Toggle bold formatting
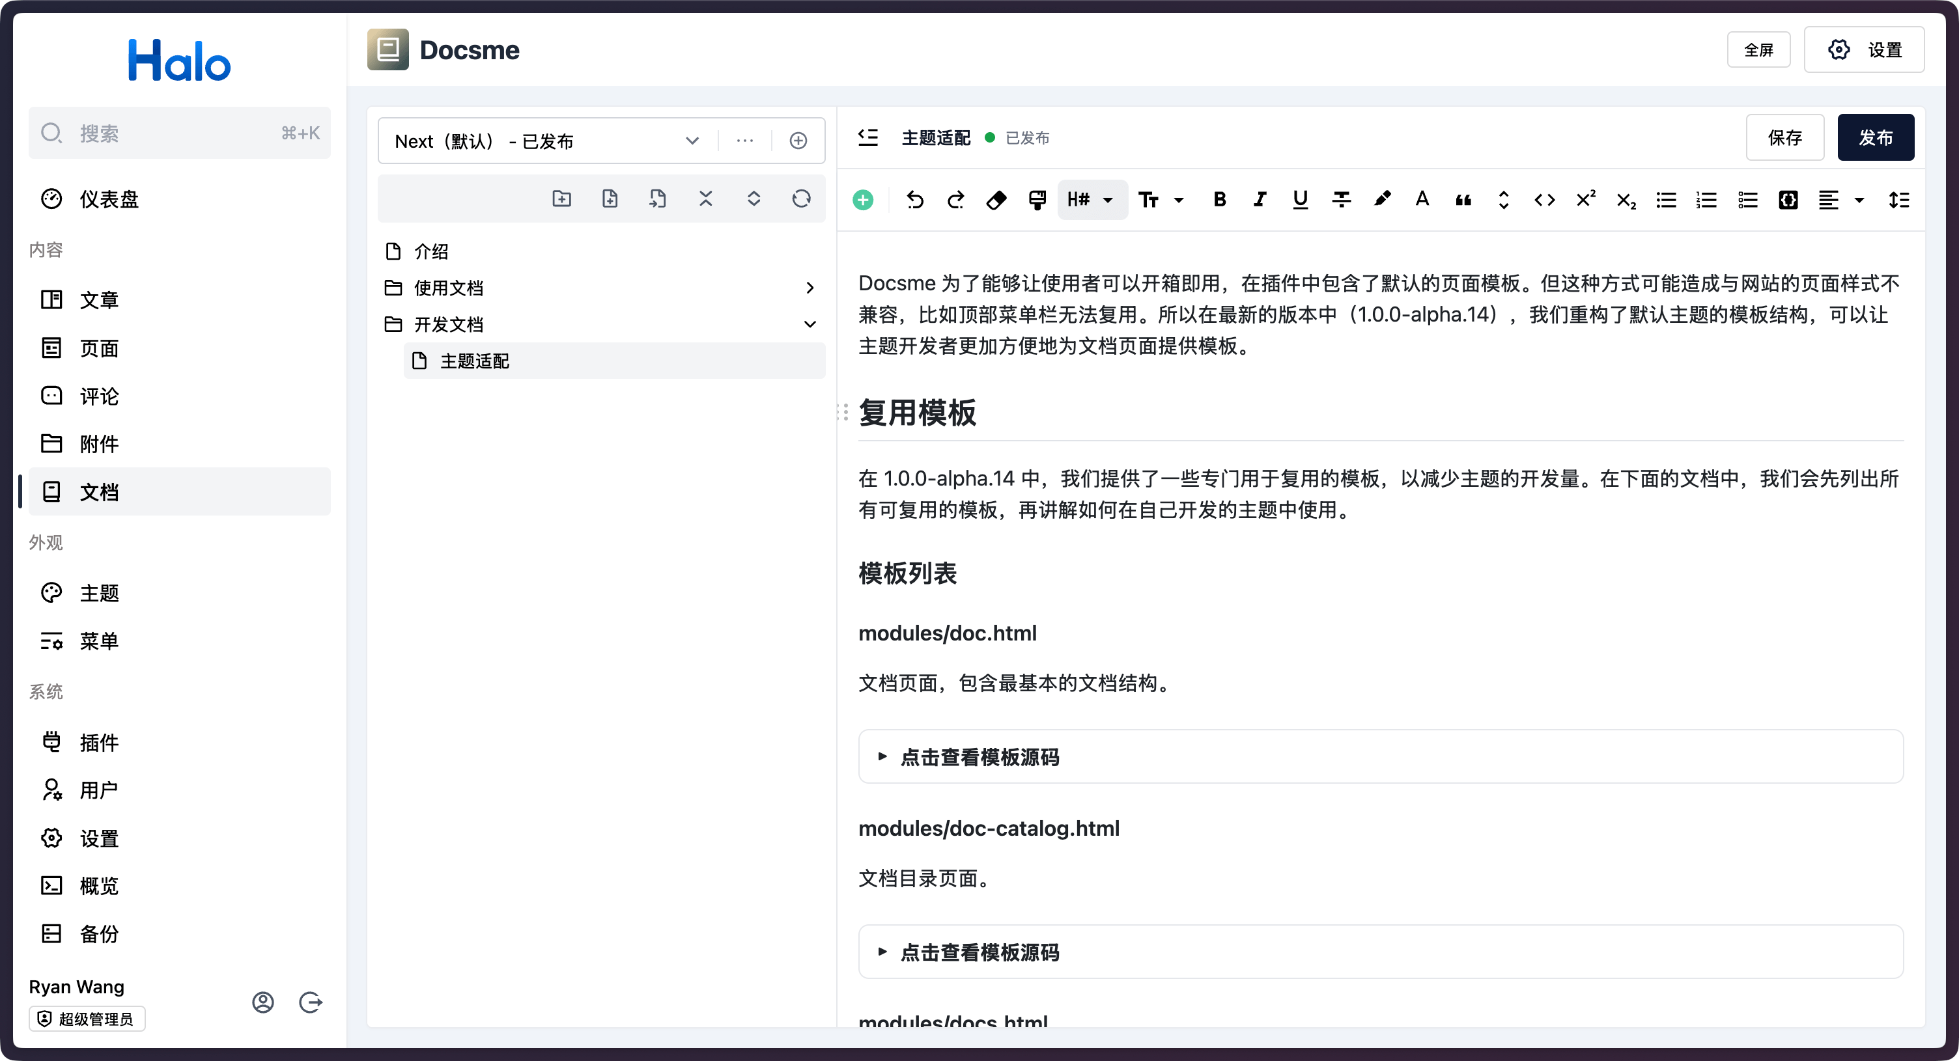This screenshot has width=1959, height=1061. click(1220, 200)
